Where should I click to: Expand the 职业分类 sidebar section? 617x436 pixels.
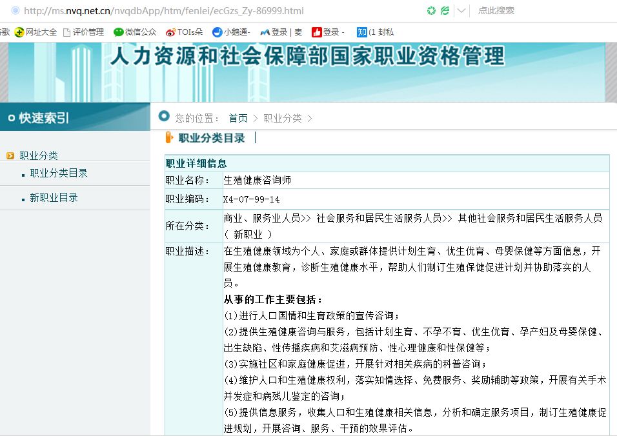click(x=38, y=155)
